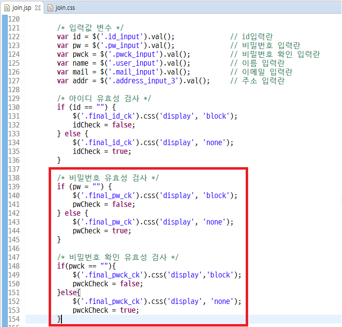Click 'pwCheck = true;' line
342x327 pixels.
pos(102,231)
